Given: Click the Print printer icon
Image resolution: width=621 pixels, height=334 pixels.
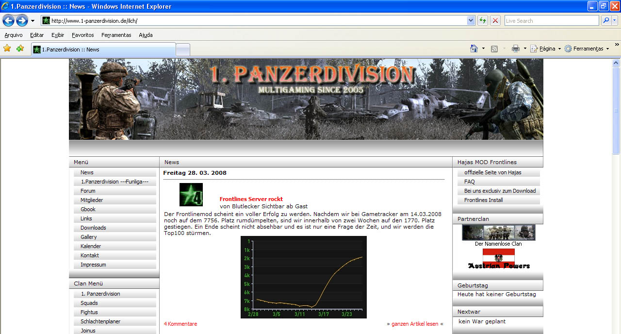Looking at the screenshot, I should [x=516, y=49].
